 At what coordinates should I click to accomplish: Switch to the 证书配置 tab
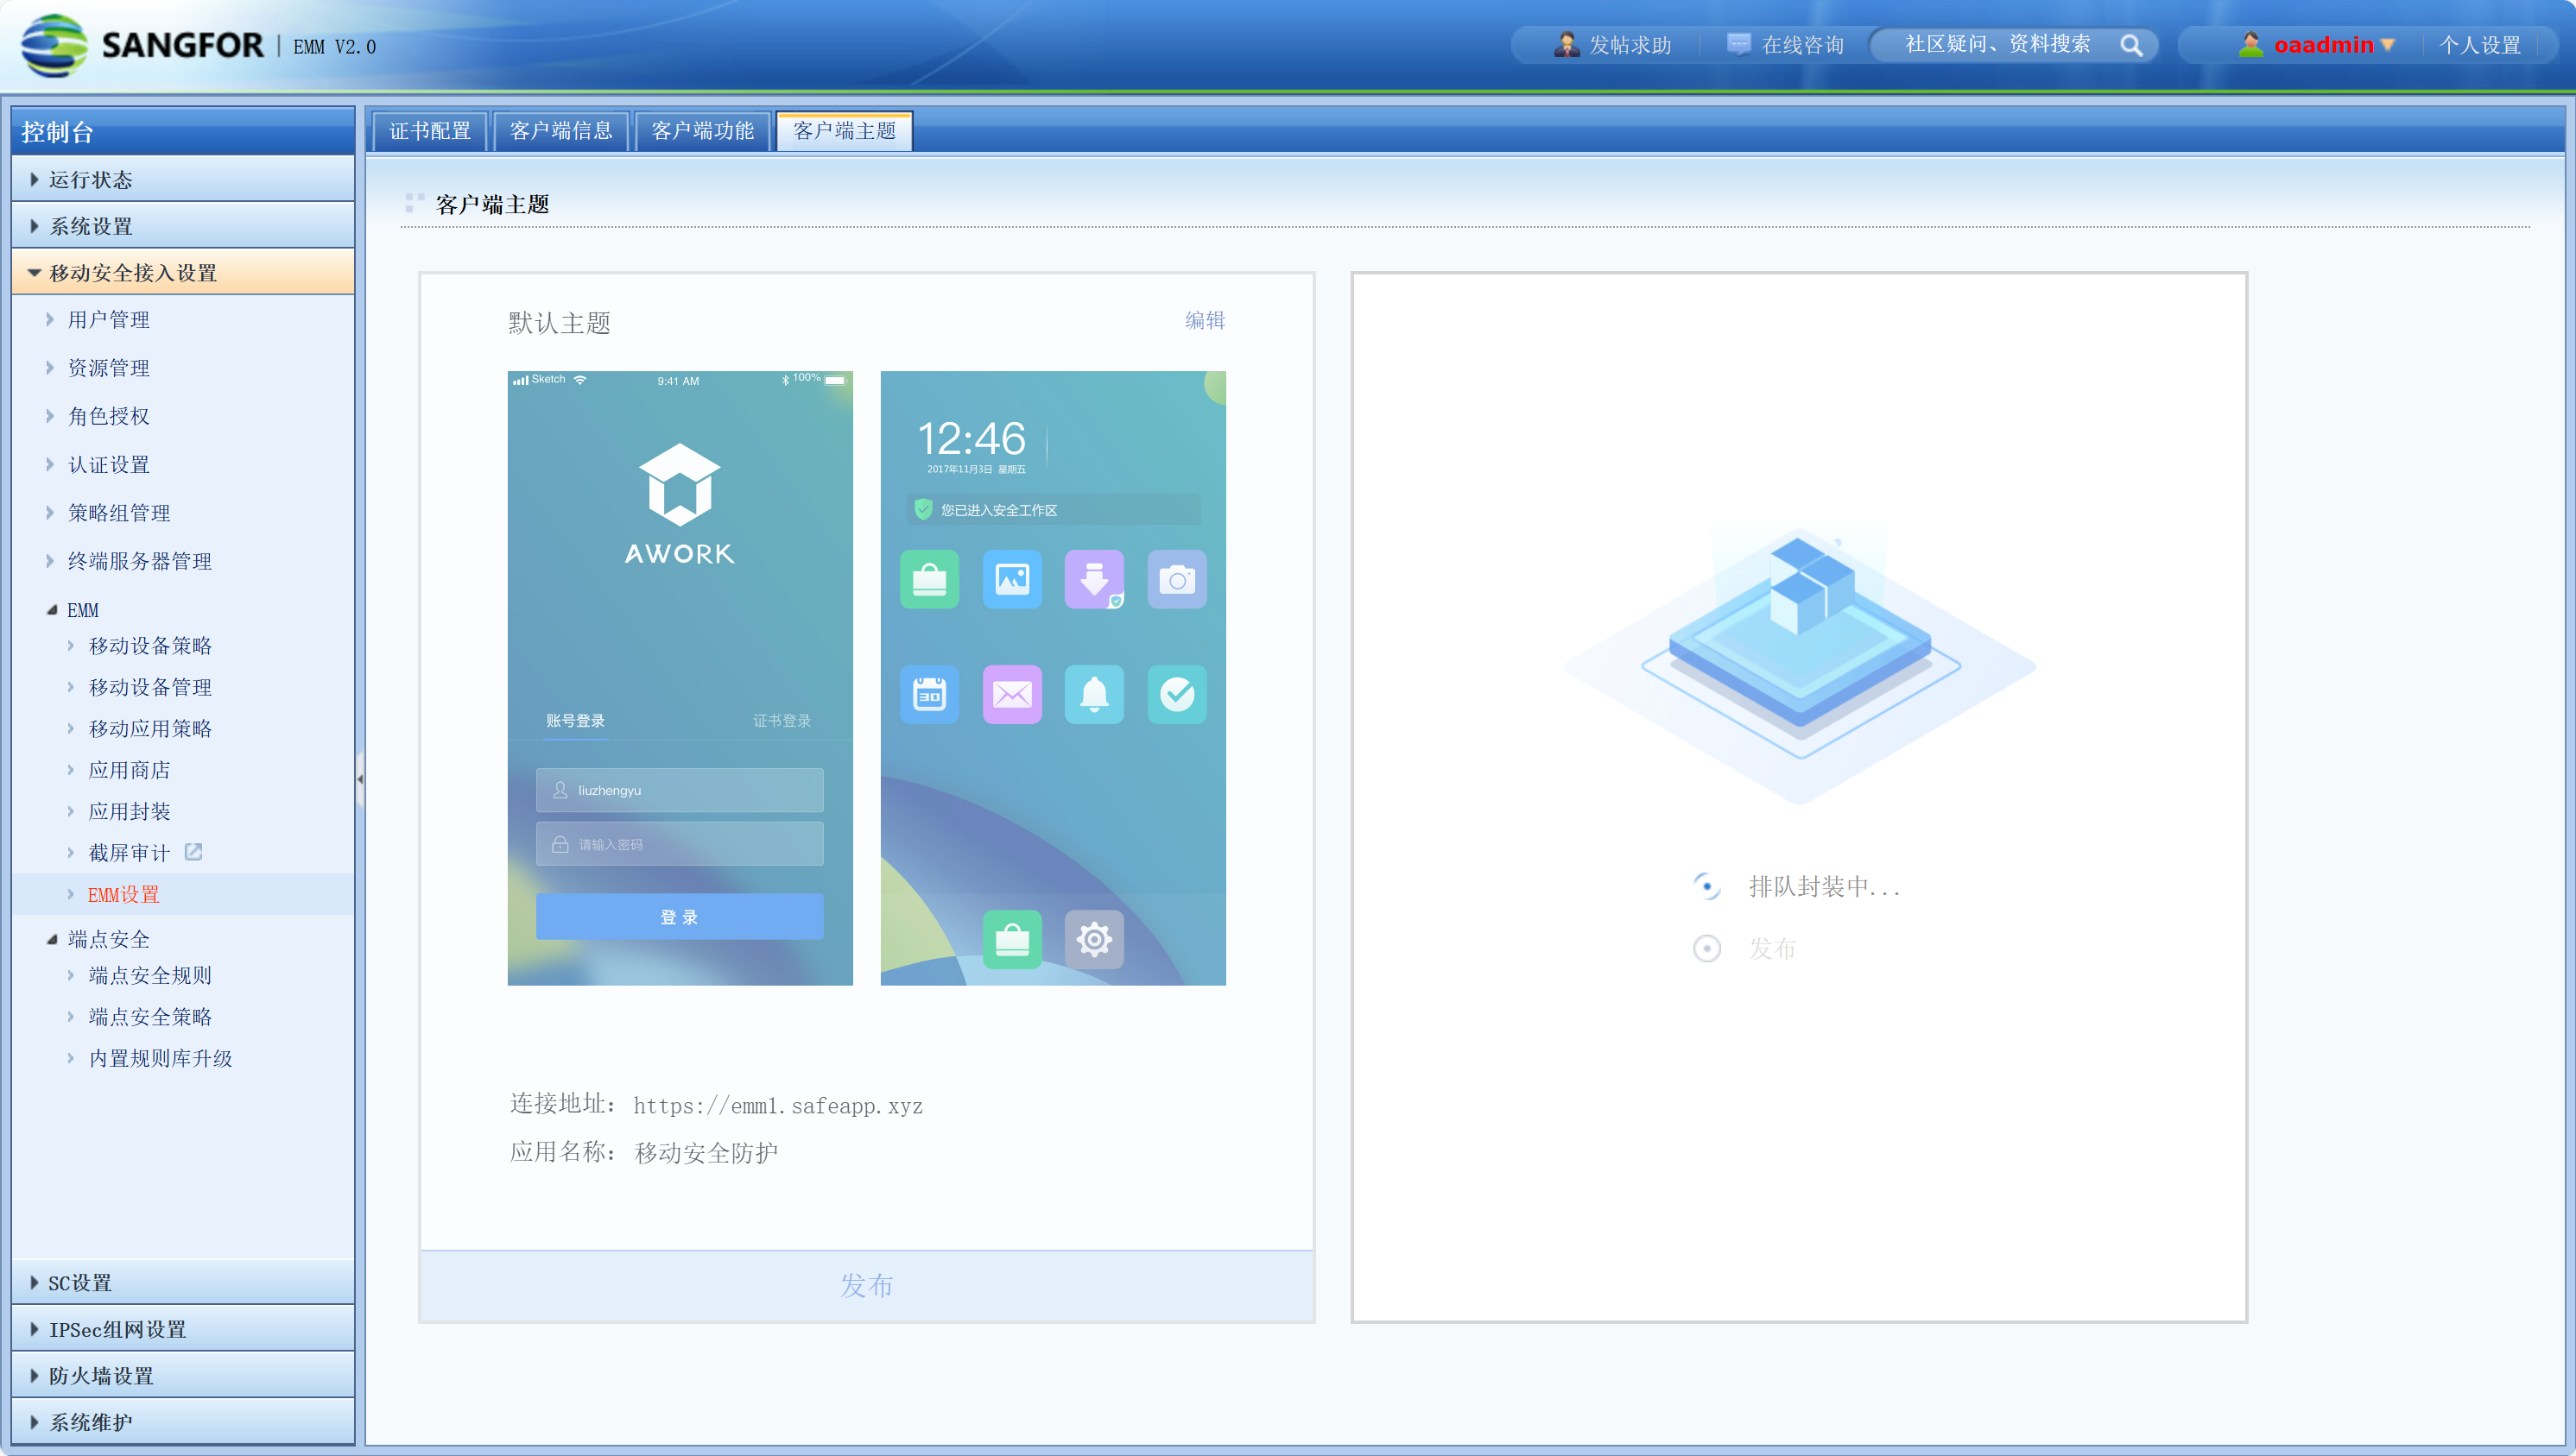(429, 131)
